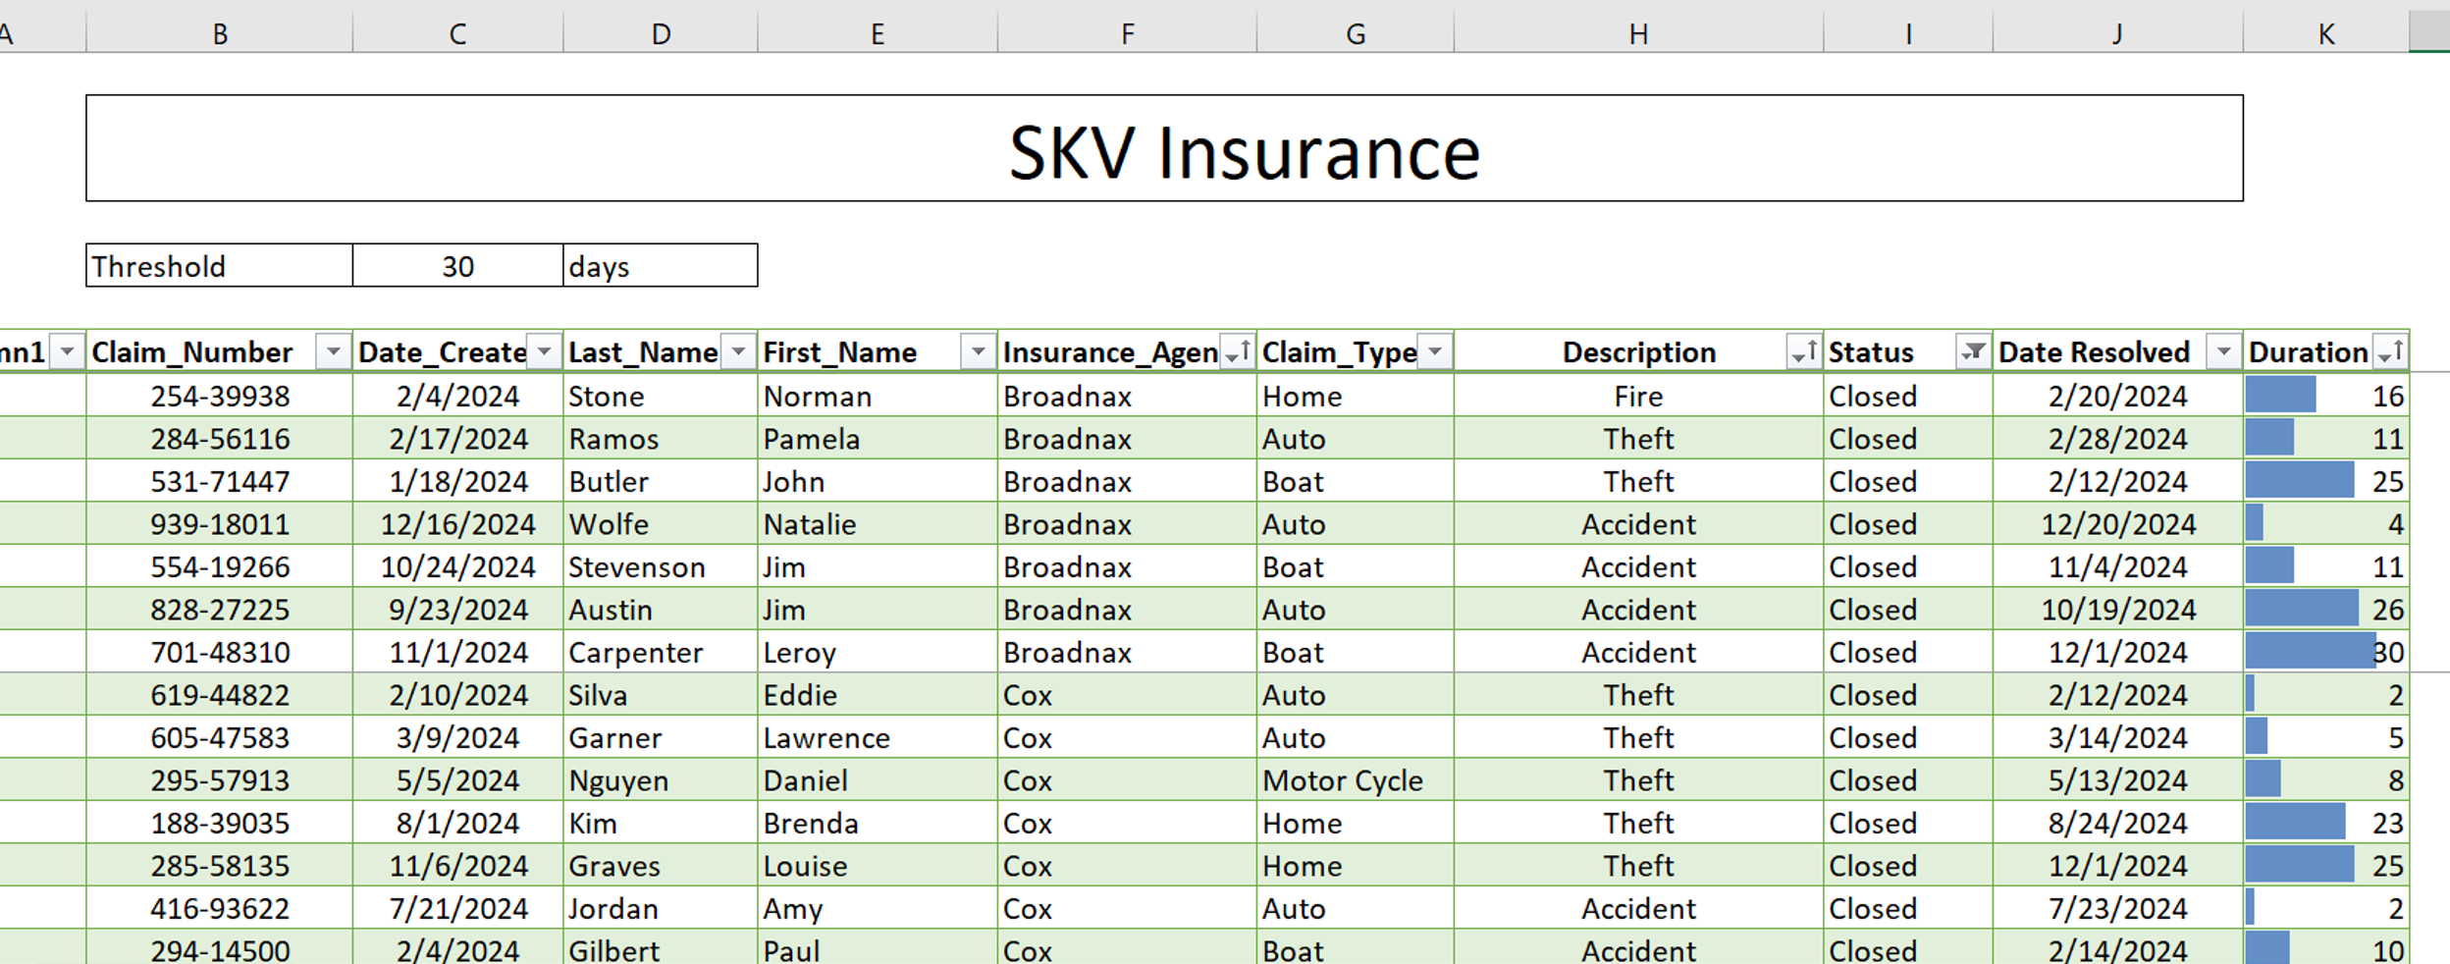Click the filter arrow icon on Date Resolved header

click(x=2223, y=350)
